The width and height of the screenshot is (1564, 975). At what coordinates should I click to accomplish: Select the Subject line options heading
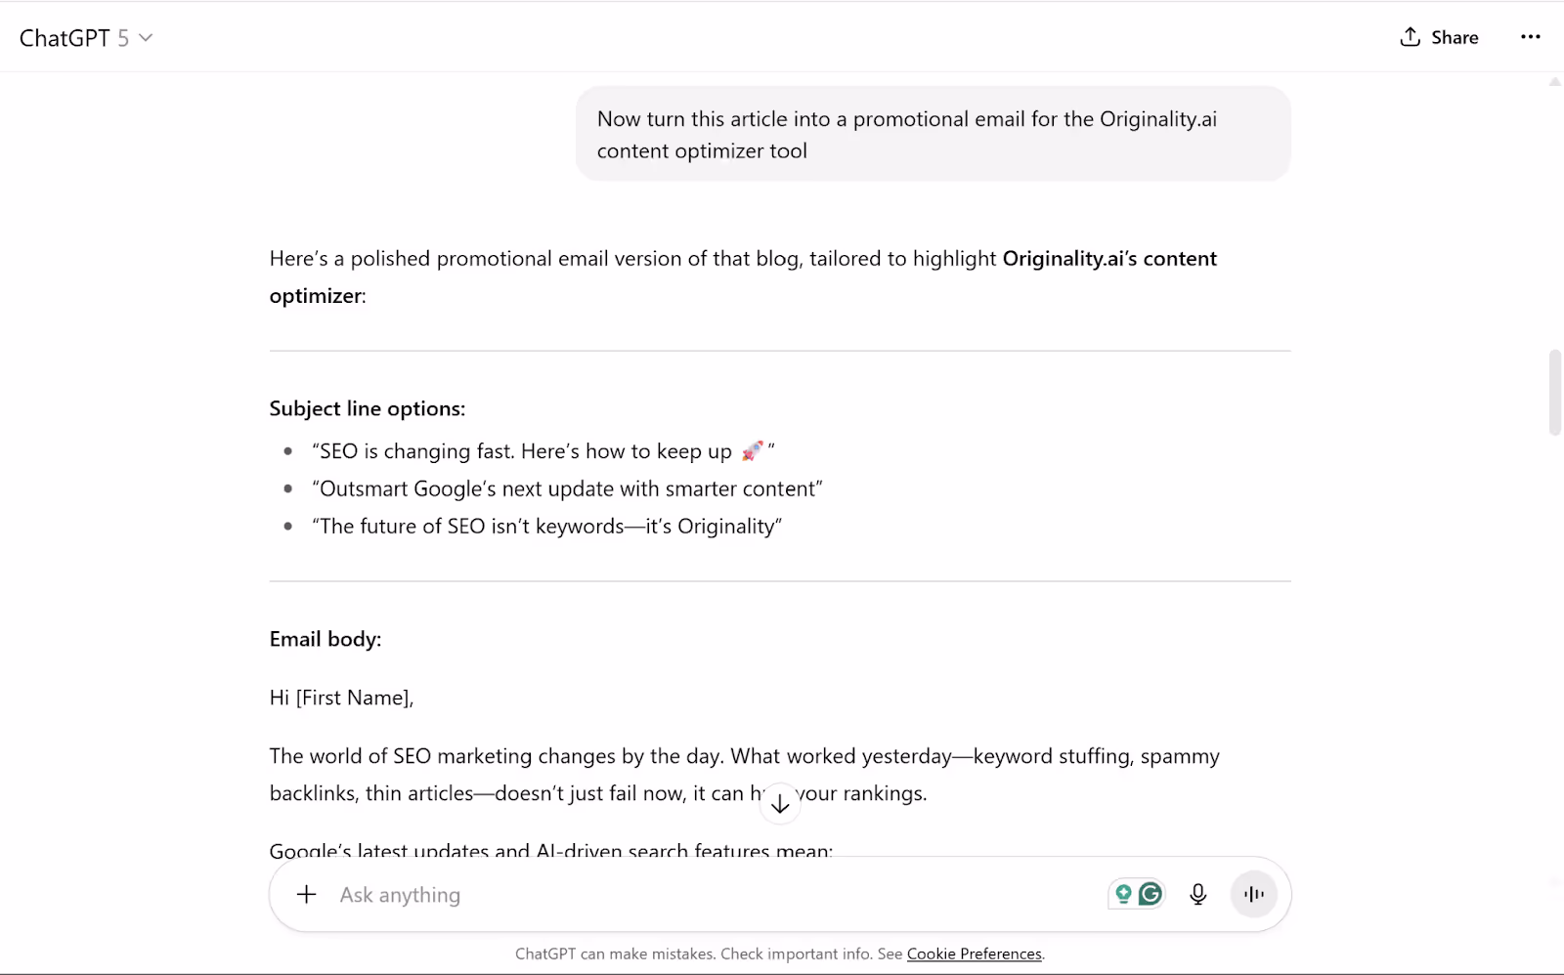[367, 407]
